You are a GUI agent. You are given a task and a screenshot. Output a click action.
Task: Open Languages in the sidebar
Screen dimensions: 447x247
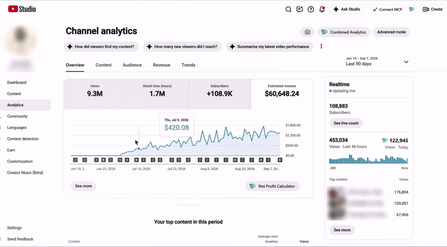17,127
